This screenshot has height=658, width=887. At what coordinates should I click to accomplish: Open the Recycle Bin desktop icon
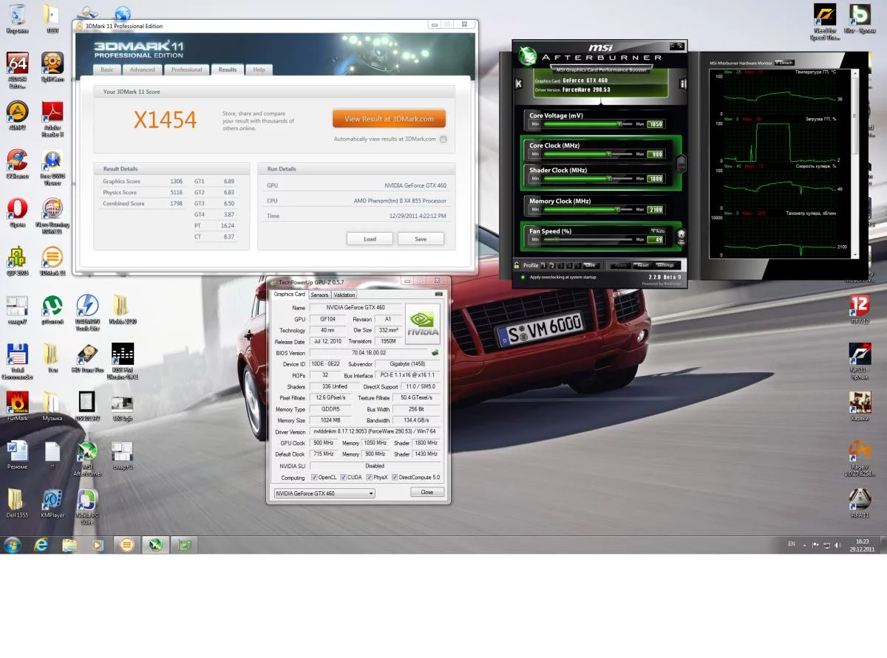17,18
